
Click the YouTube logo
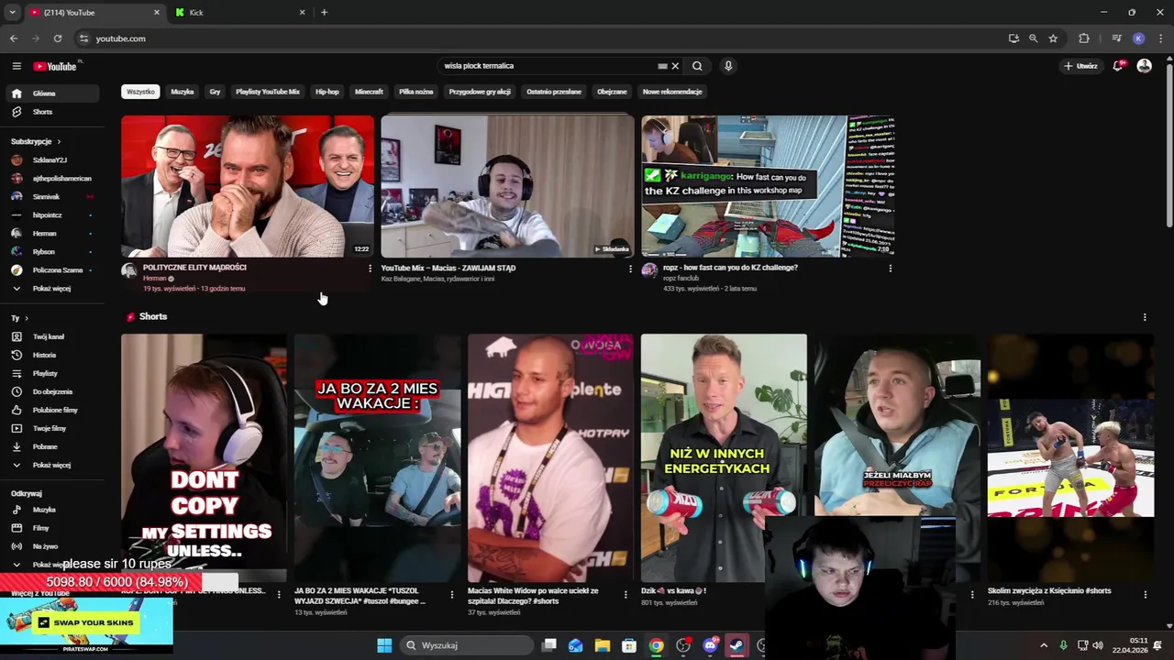tap(55, 66)
